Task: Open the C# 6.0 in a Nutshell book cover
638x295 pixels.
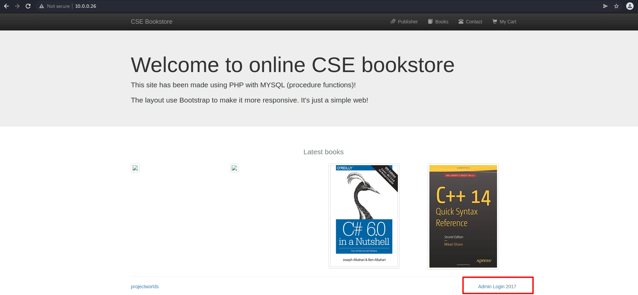Action: (x=364, y=216)
